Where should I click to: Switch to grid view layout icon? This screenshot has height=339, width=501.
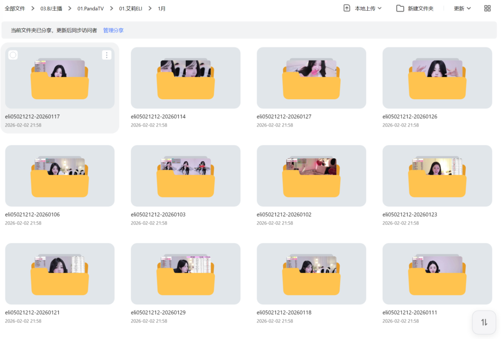pos(487,8)
